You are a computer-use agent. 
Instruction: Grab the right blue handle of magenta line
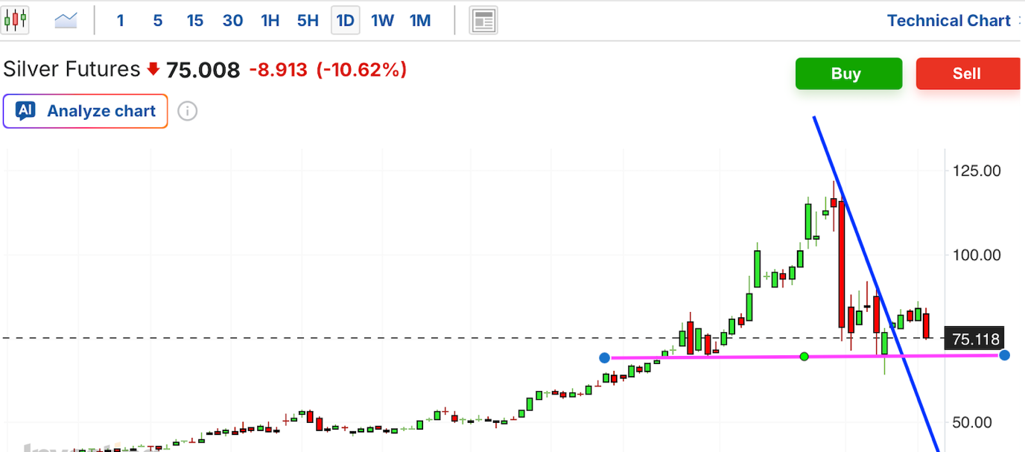pos(1004,355)
